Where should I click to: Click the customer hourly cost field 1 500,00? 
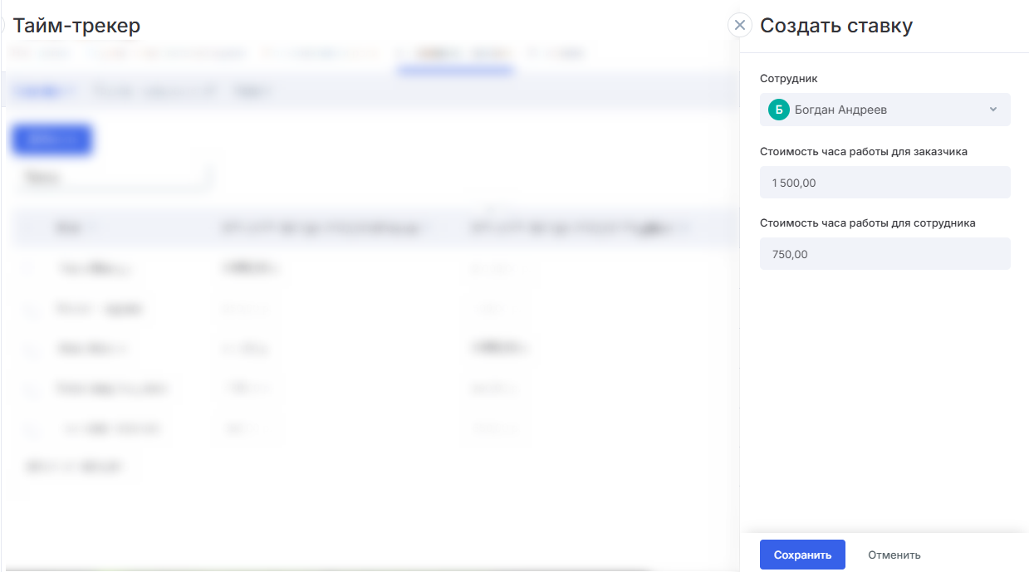(884, 183)
